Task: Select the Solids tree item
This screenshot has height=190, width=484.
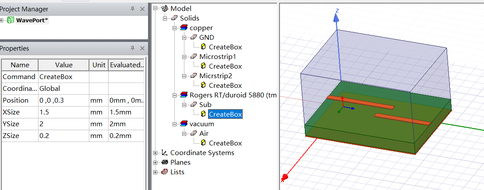Action: tap(190, 18)
